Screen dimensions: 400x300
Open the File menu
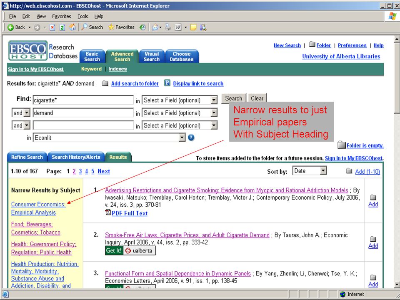tap(12, 17)
